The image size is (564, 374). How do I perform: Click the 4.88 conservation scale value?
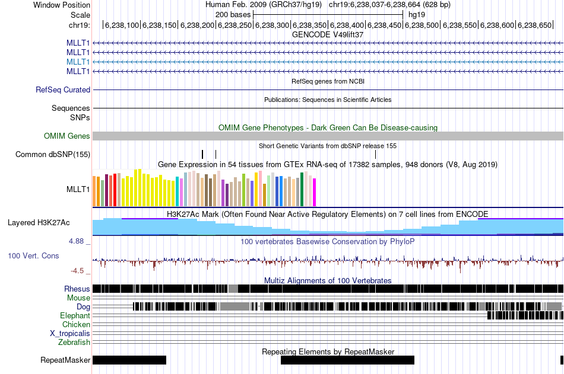[x=76, y=241]
